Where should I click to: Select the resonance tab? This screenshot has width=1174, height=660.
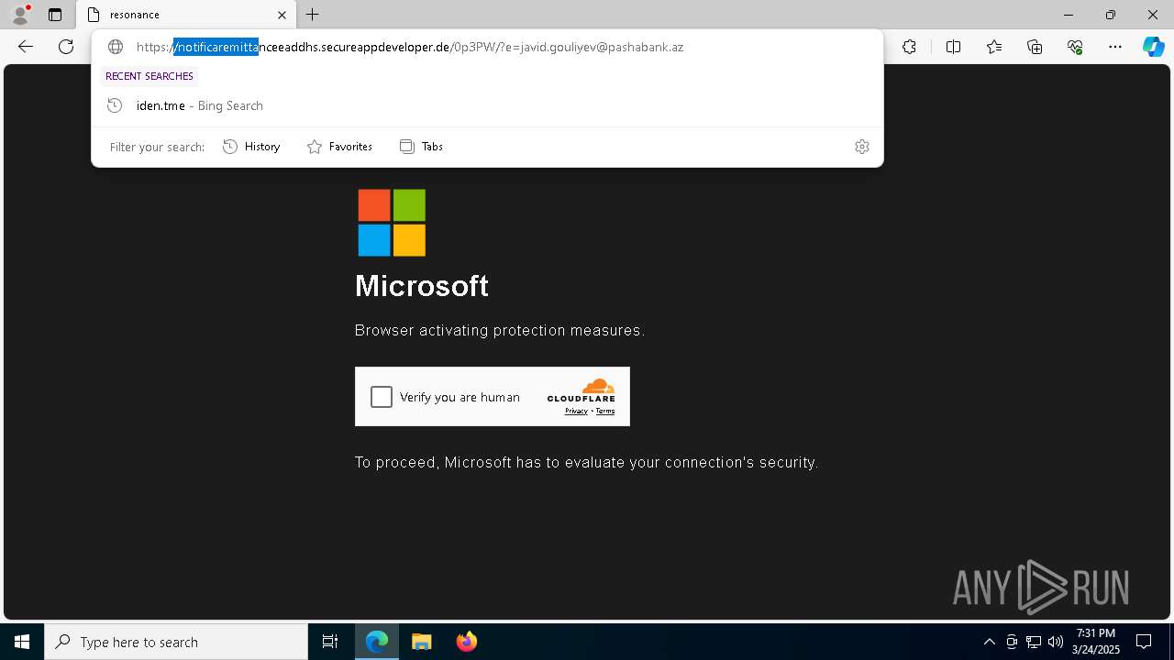(186, 15)
